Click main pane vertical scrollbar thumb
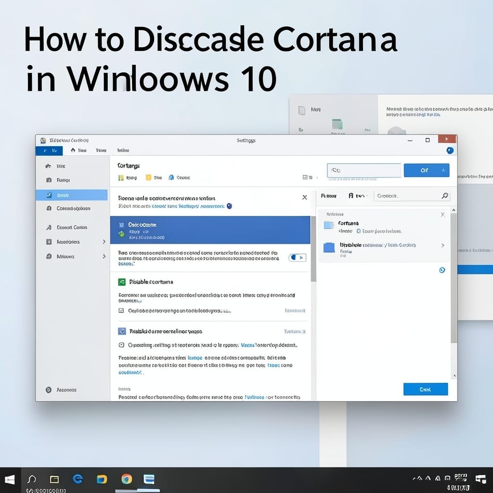 coord(313,248)
